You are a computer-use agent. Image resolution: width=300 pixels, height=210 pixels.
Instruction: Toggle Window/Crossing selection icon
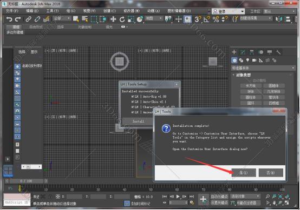point(103,19)
